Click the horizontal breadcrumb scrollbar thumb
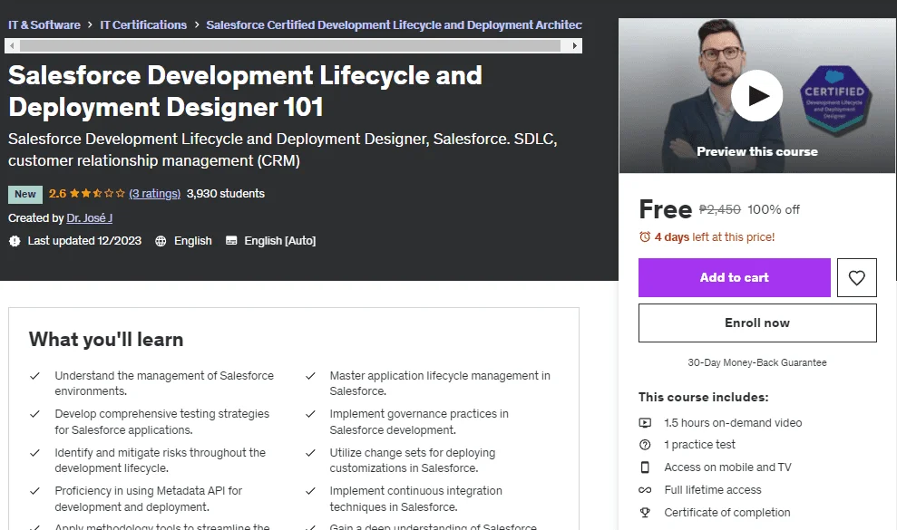Viewport: 897px width, 530px height. 290,45
